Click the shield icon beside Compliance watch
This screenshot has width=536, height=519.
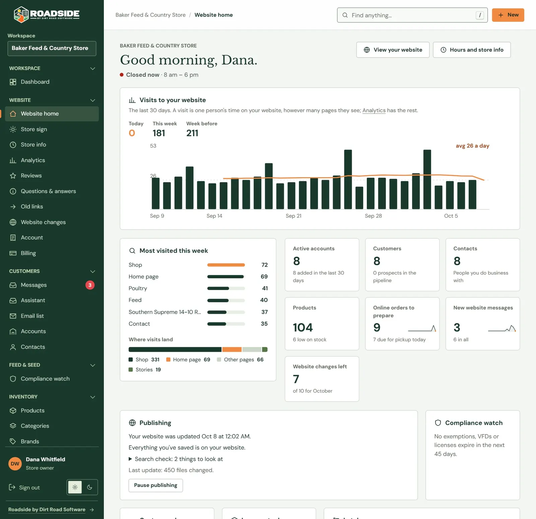13,379
